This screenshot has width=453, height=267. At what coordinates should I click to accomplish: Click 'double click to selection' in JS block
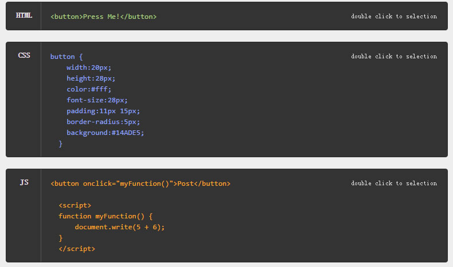(394, 183)
